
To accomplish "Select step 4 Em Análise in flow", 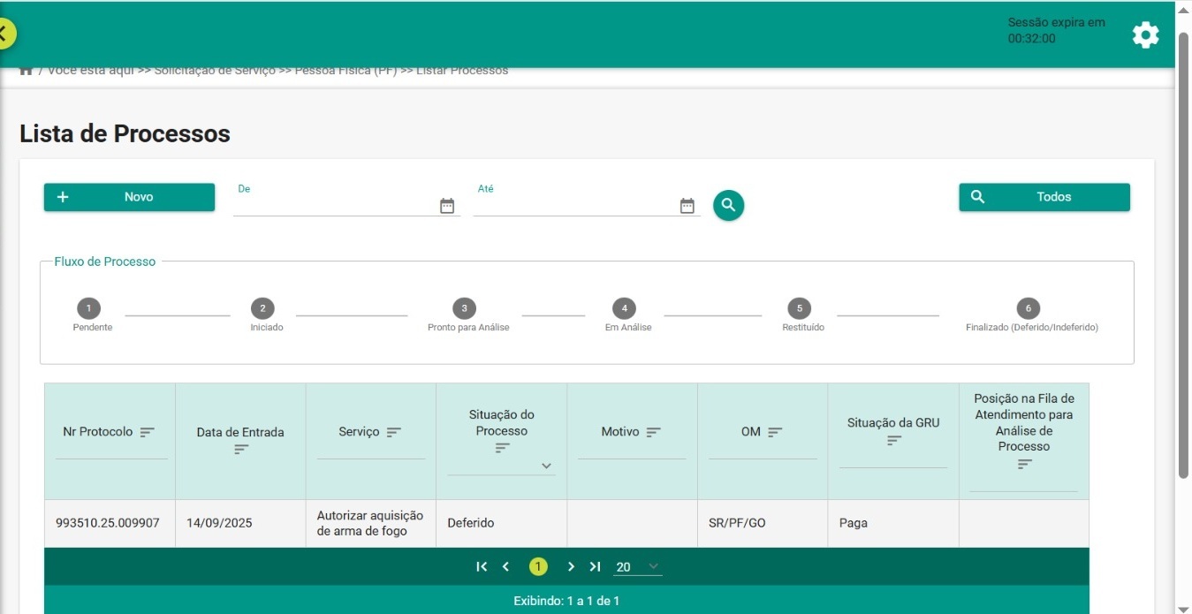I will 625,308.
